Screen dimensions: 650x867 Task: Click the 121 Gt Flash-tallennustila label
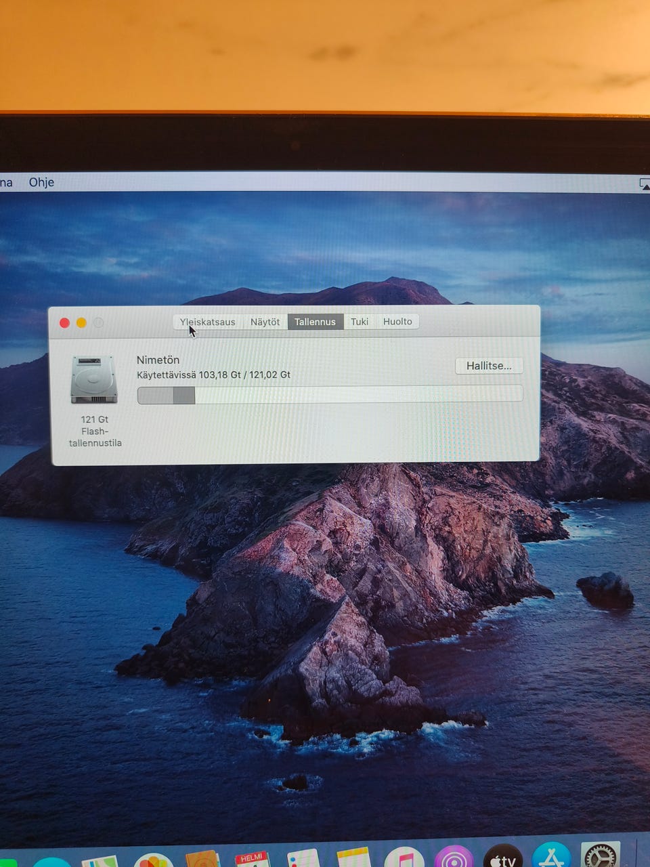95,431
